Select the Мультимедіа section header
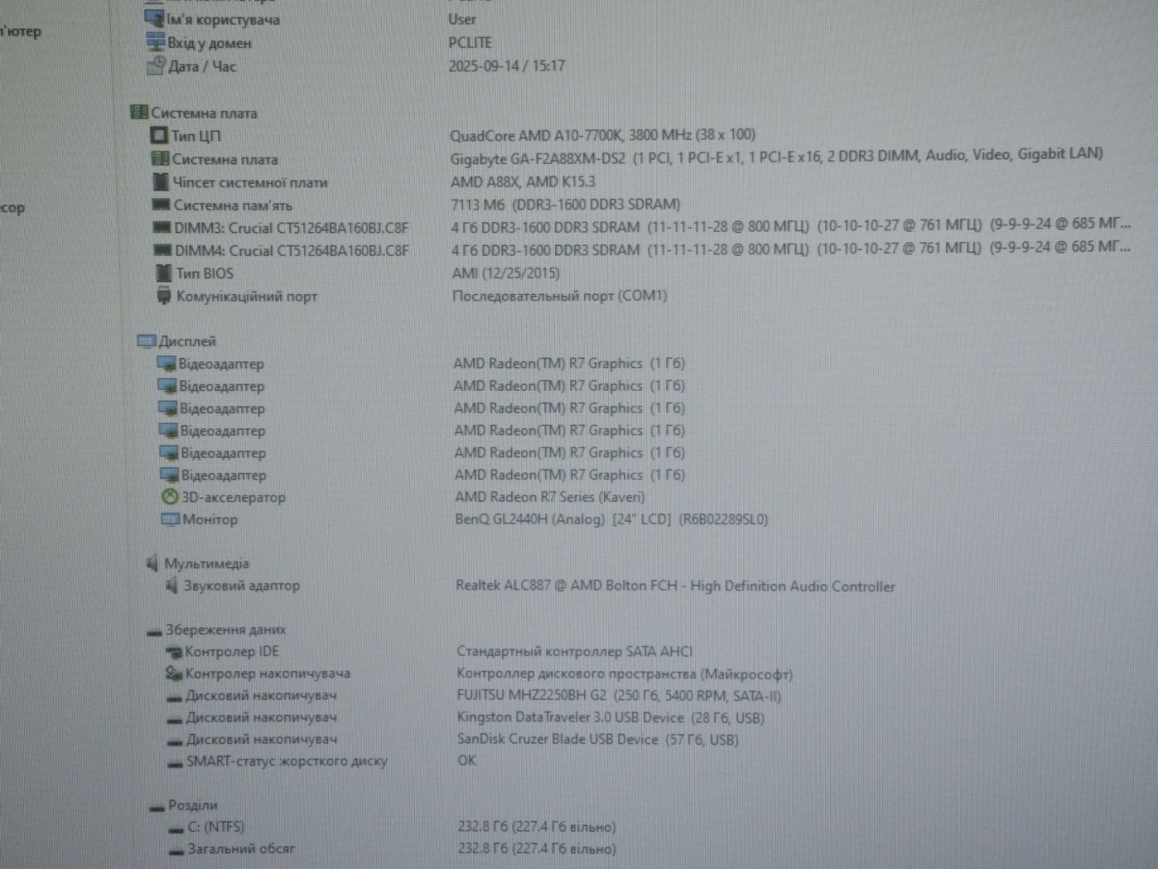1158x869 pixels. tap(206, 563)
